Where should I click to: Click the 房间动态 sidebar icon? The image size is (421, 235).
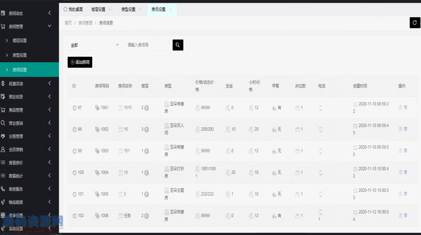pos(3,13)
